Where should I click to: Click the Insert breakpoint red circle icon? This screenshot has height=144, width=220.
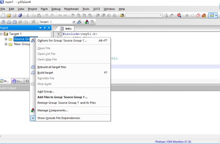point(187,15)
